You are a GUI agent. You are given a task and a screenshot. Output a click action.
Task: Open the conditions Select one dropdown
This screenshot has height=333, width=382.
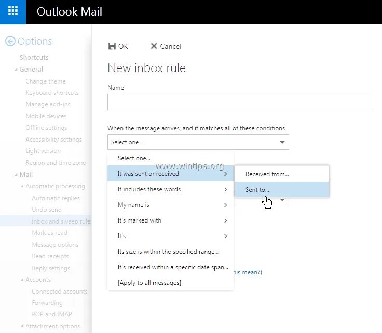[x=198, y=142]
